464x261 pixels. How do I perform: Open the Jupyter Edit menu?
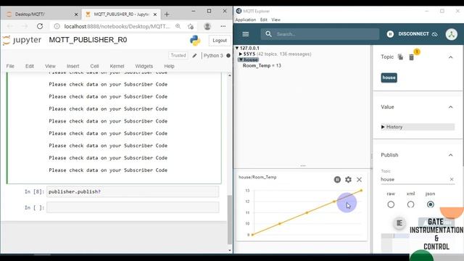point(30,66)
